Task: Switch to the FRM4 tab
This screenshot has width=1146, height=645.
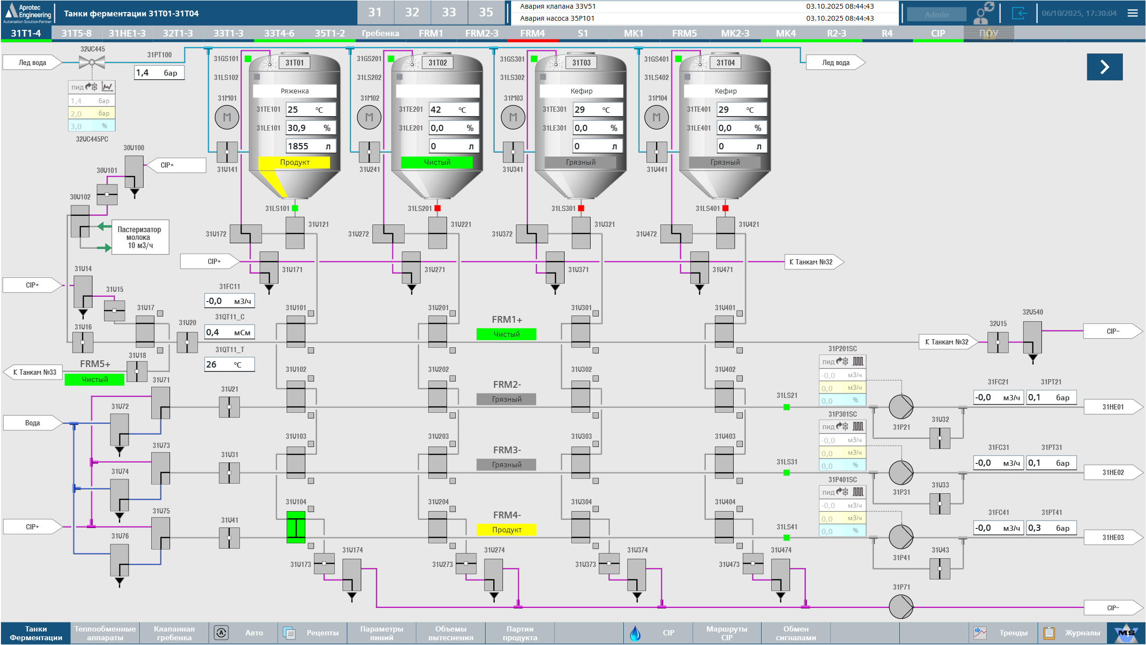Action: pos(532,33)
